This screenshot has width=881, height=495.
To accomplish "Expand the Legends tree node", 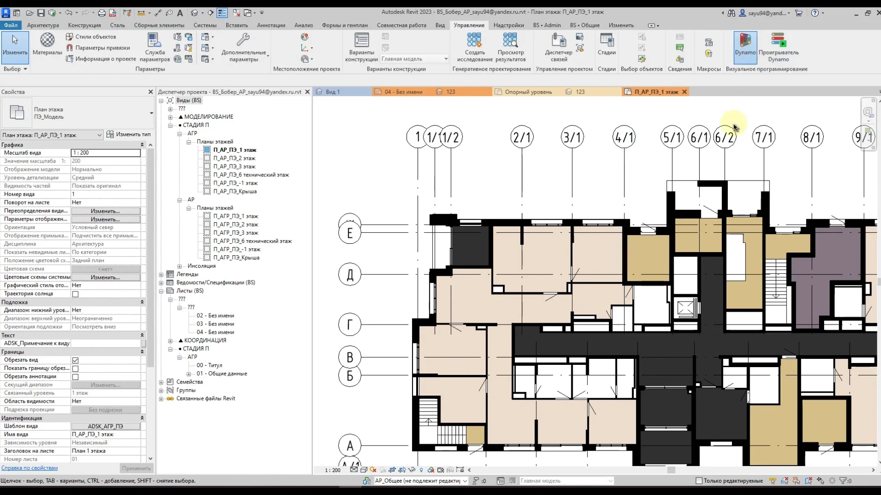I will (161, 275).
